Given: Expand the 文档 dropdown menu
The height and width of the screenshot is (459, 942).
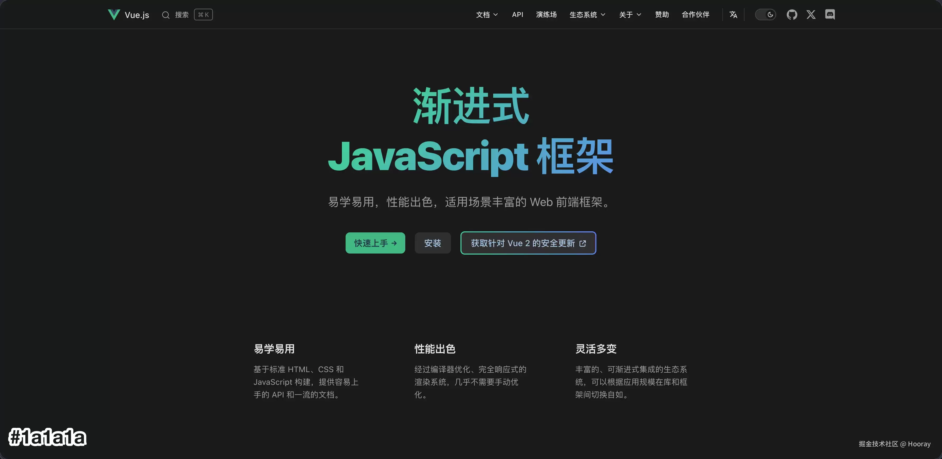Looking at the screenshot, I should tap(487, 15).
